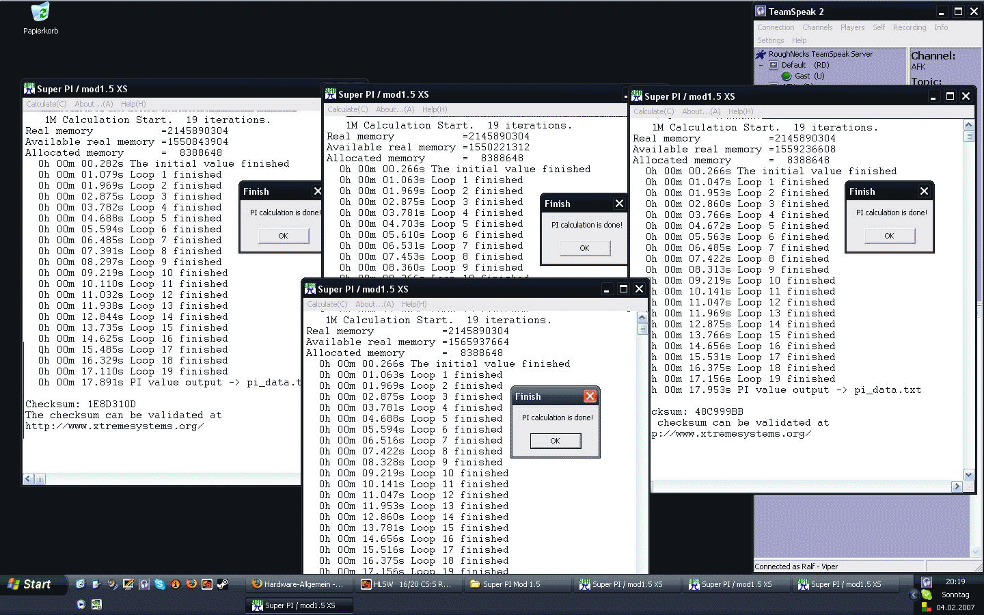
Task: Launch Skype from the quick launch bar
Action: pos(159,584)
